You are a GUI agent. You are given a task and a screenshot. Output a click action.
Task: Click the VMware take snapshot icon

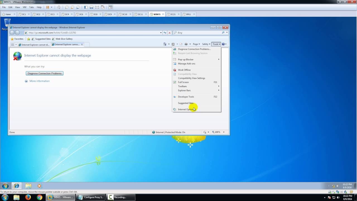click(67, 7)
